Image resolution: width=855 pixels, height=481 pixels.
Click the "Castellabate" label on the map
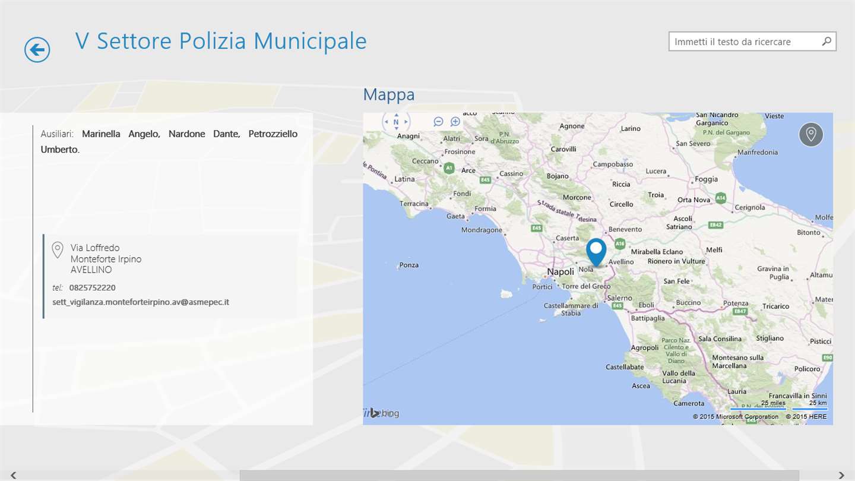[625, 368]
